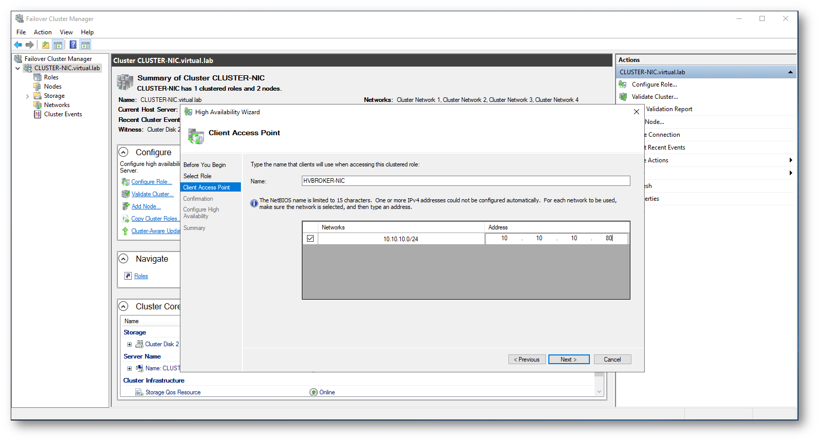
Task: Close the High Availability Wizard dialog
Action: tap(636, 112)
